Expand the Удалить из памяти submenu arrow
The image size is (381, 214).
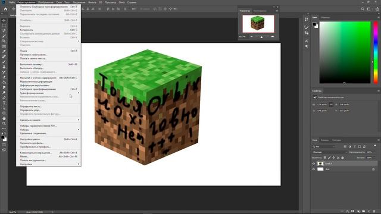(x=79, y=120)
